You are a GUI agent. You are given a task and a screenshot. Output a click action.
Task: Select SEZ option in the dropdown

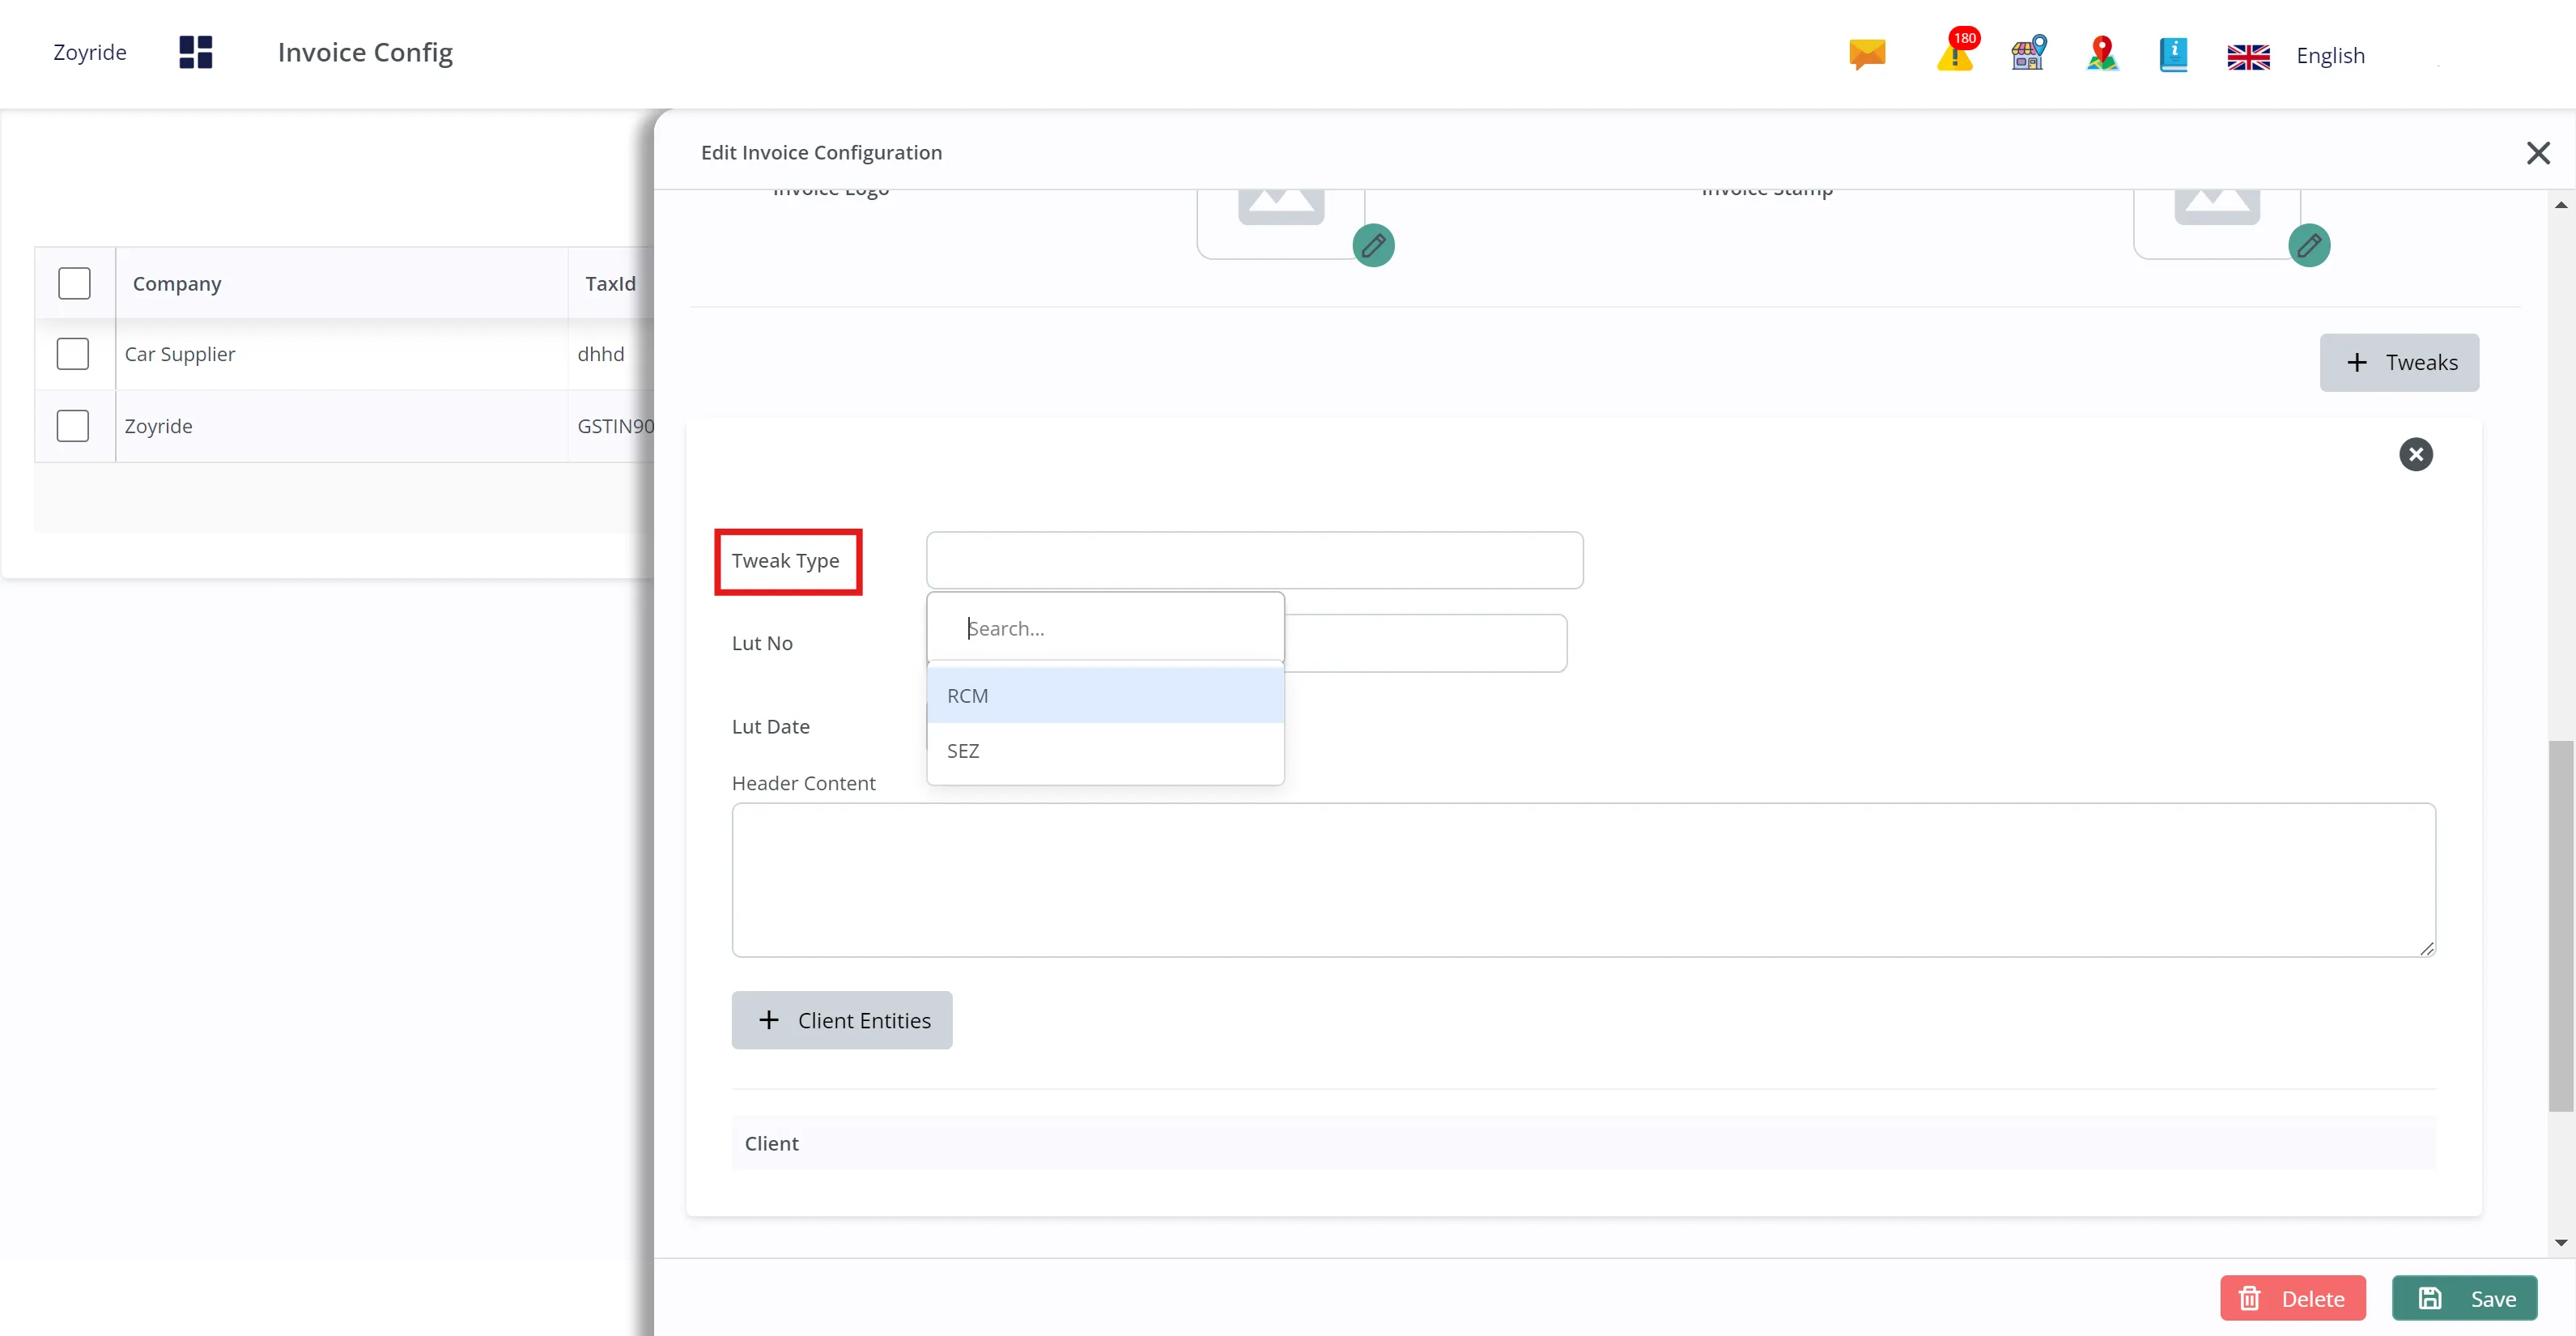[1105, 751]
